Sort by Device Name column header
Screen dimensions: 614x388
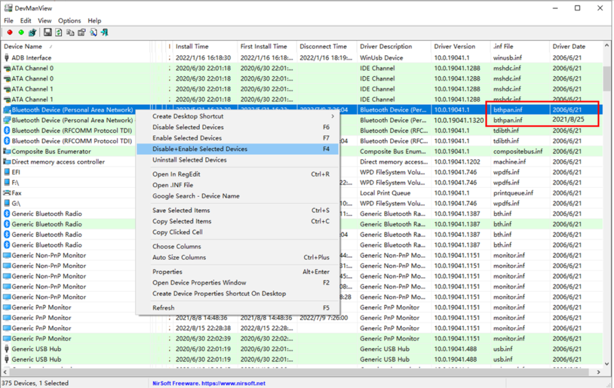pos(23,47)
